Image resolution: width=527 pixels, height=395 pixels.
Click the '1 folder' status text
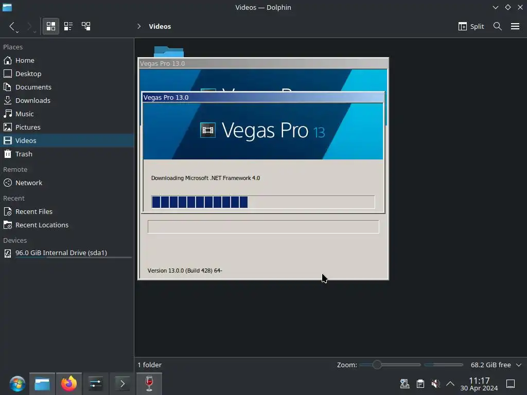(150, 365)
